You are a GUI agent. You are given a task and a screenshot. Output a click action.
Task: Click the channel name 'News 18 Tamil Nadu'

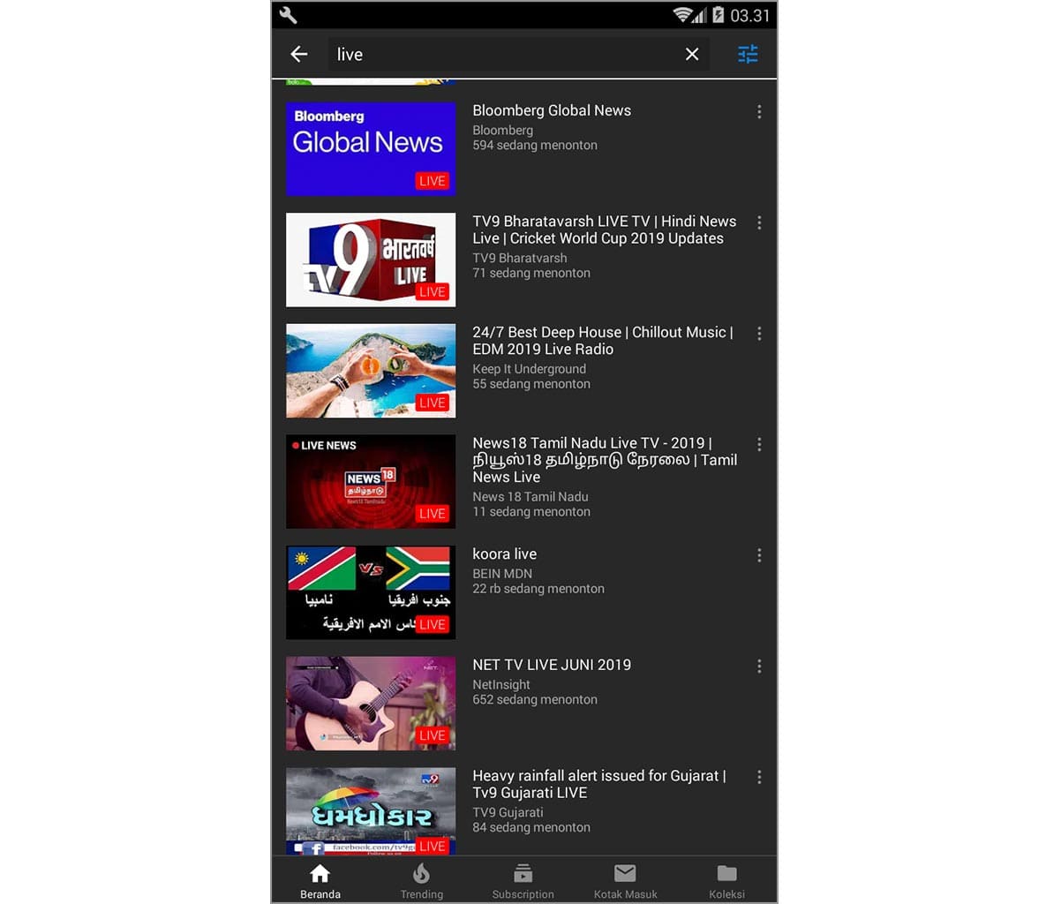point(531,497)
